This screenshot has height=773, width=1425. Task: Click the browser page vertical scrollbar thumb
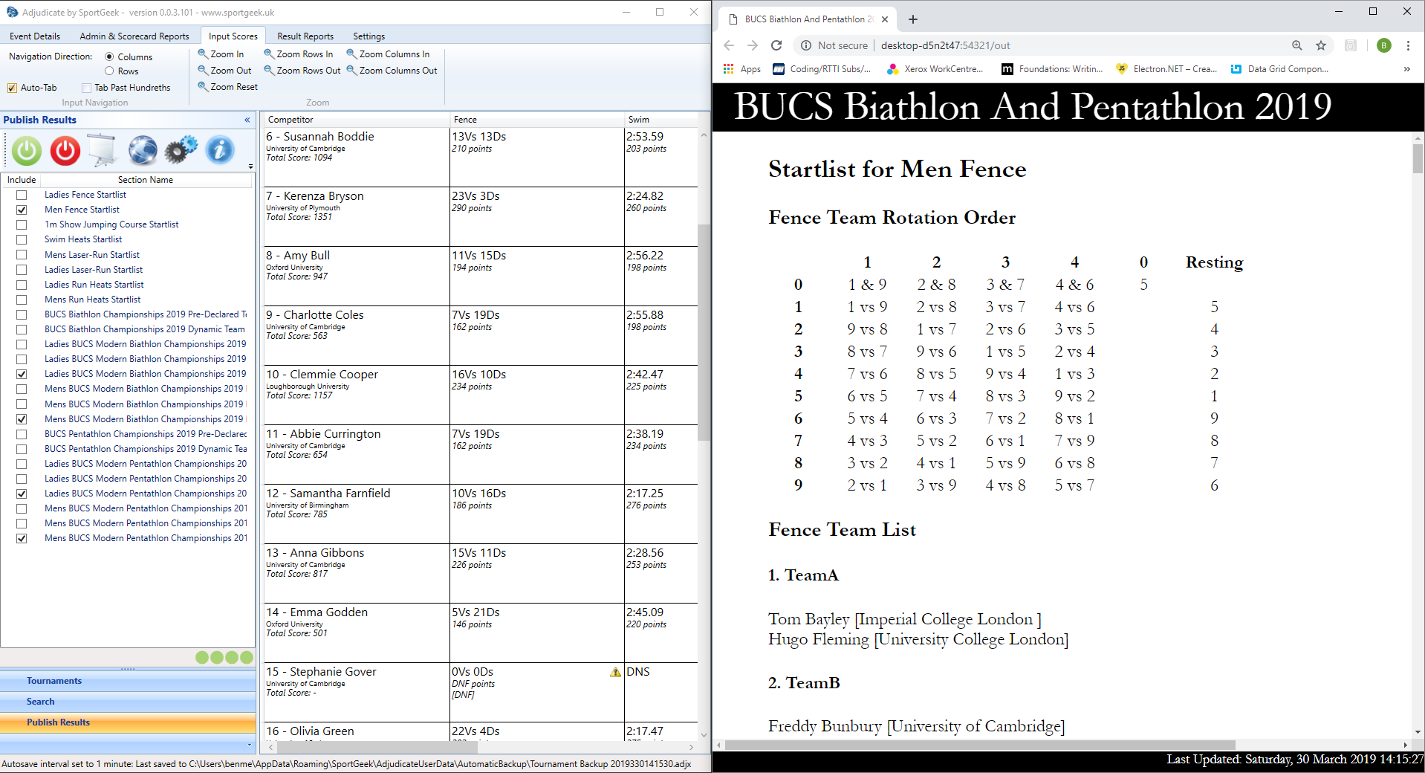click(x=1418, y=158)
